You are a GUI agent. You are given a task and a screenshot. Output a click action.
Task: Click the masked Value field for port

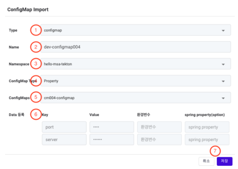[112, 127]
